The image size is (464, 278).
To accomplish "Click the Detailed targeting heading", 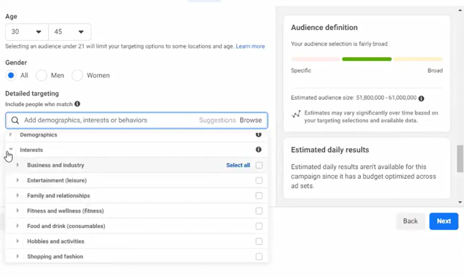I will [32, 94].
